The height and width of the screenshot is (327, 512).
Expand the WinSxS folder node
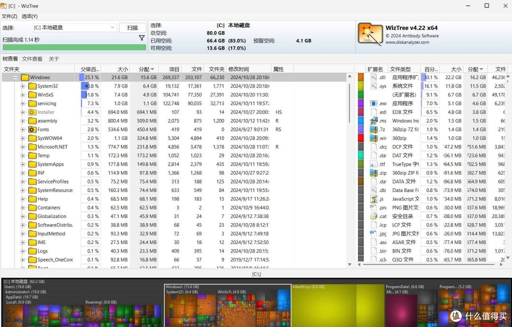[23, 95]
